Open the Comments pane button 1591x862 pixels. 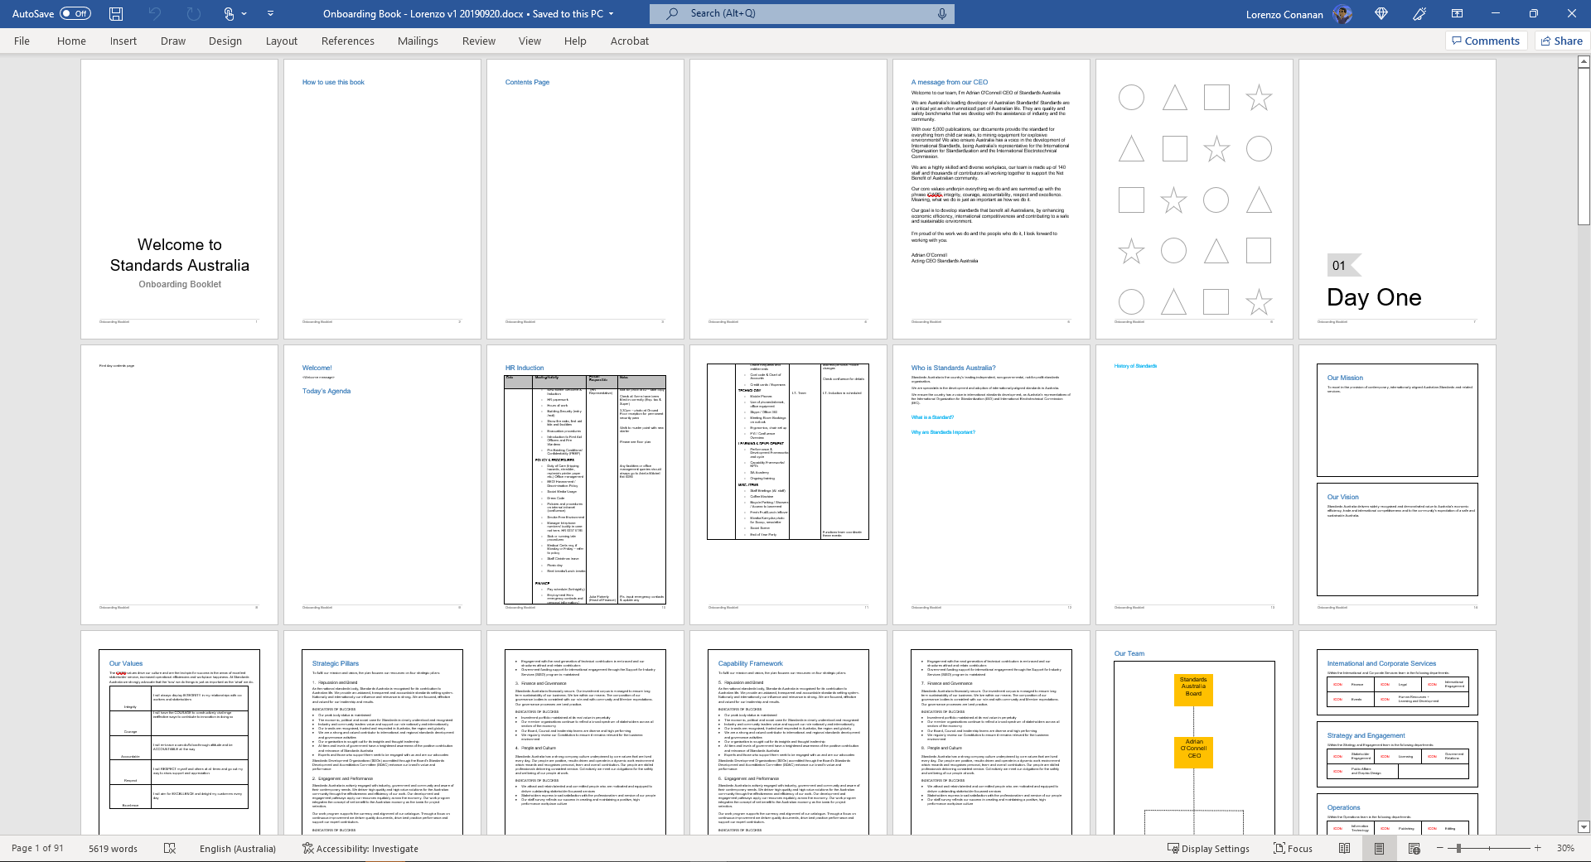(x=1486, y=41)
